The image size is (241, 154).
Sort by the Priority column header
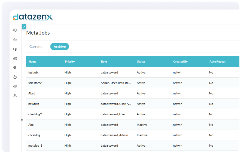(70, 61)
